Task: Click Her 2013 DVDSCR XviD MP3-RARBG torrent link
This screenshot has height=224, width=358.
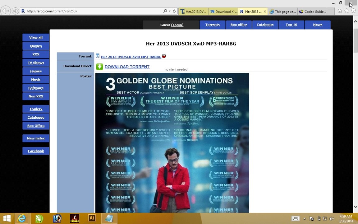Action: (x=131, y=57)
